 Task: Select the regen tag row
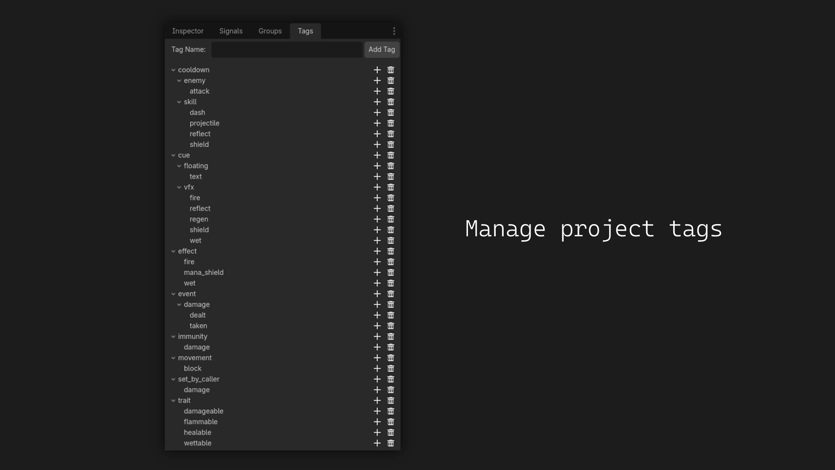click(x=283, y=219)
